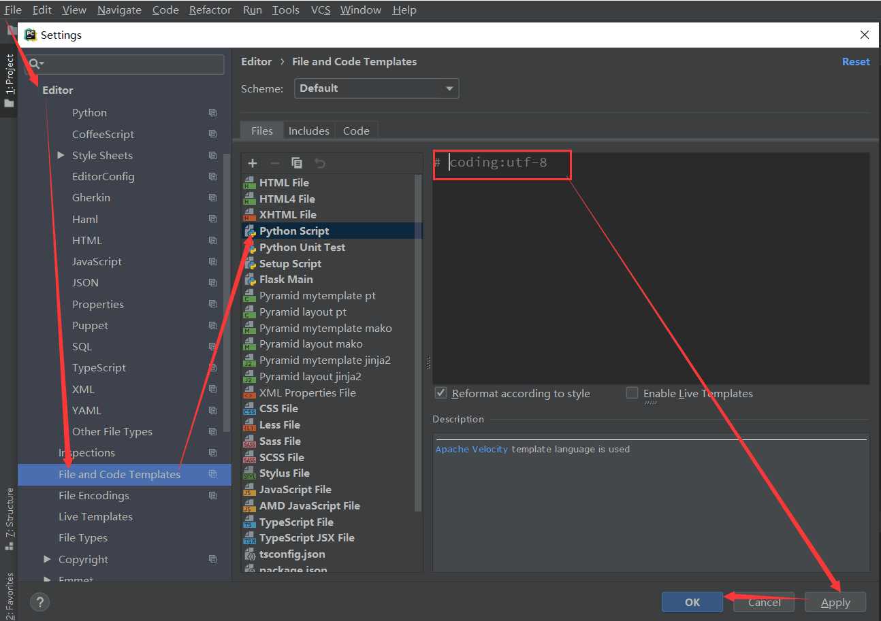The image size is (881, 621).
Task: Click the Apply button
Action: coord(835,602)
